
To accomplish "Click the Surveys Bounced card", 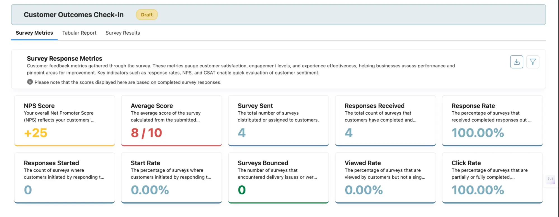I will [x=278, y=178].
